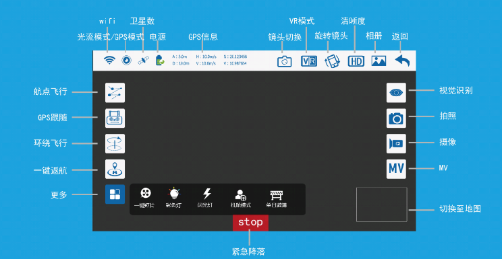This screenshot has width=502, height=259.
Task: Open the waypoint flight (航点飞行) icon
Action: click(115, 93)
